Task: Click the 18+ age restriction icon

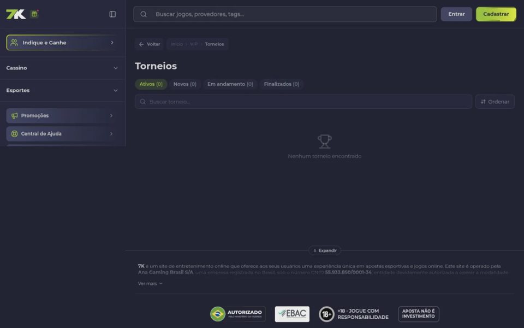Action: pyautogui.click(x=326, y=314)
